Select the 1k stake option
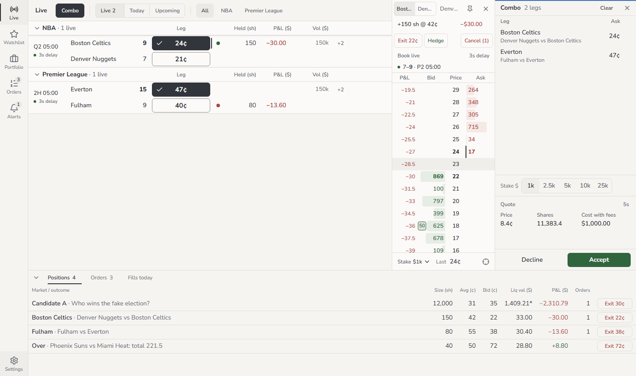The height and width of the screenshot is (376, 636). tap(531, 186)
